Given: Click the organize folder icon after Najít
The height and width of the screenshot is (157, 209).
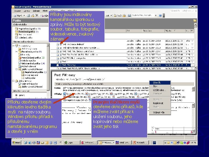Looking at the screenshot, I should coord(124,15).
